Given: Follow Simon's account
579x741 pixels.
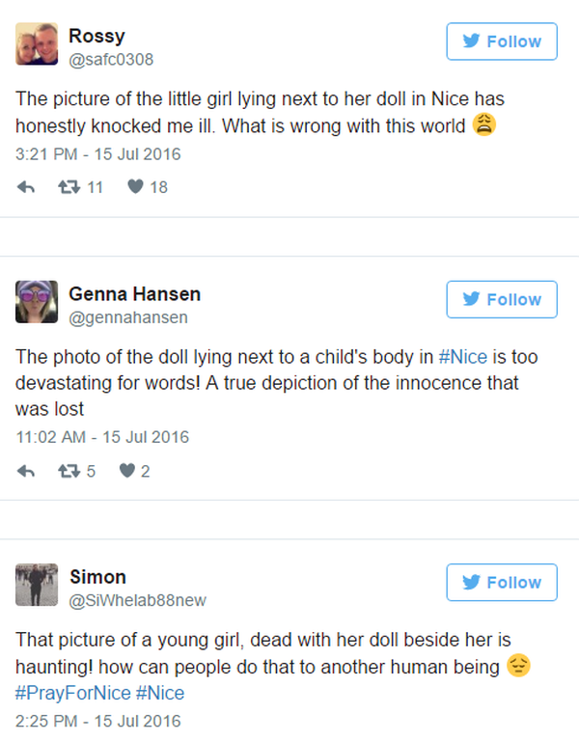Looking at the screenshot, I should pos(501,582).
